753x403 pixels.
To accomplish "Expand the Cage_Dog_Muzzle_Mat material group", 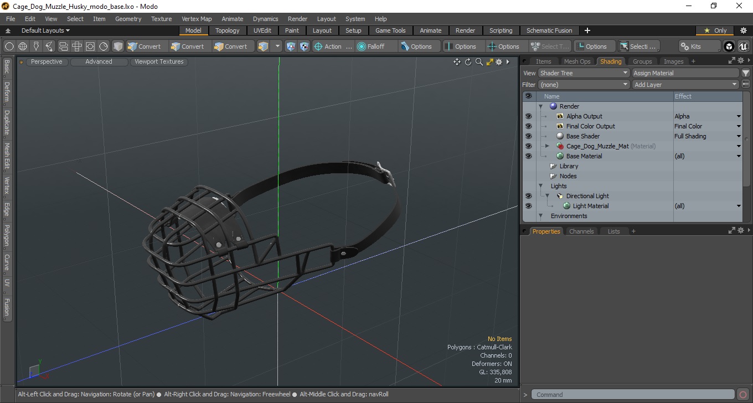I will pyautogui.click(x=547, y=146).
